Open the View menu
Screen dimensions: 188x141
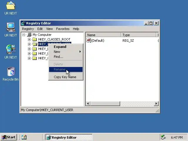pos(49,29)
